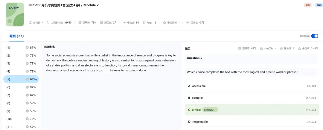Open question (6) in the list
The height and width of the screenshot is (130, 323).
[21, 87]
